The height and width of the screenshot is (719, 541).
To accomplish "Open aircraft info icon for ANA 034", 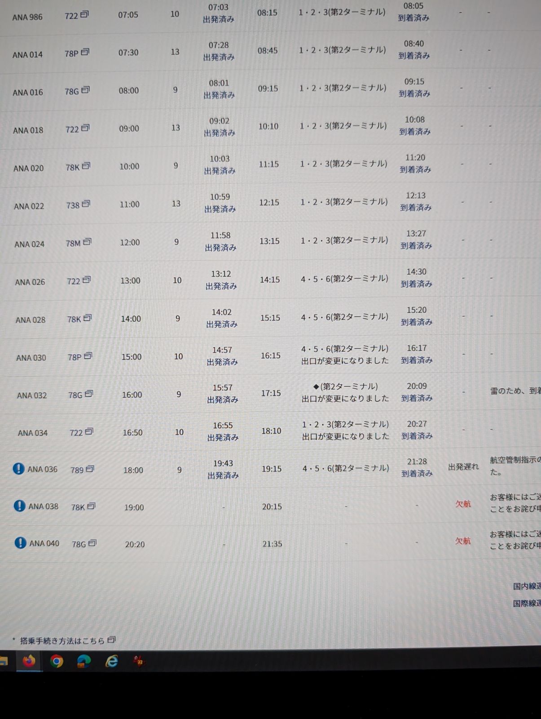I will coord(89,431).
